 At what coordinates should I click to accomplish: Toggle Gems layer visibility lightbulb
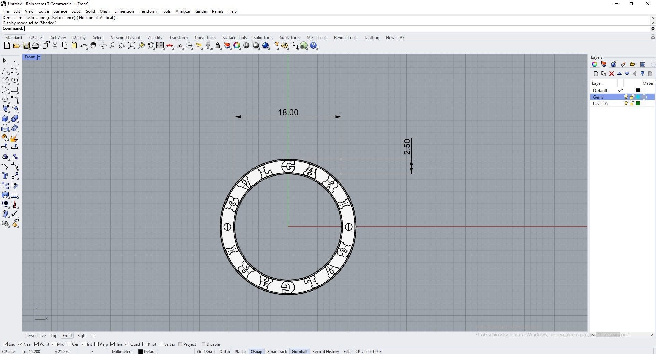coord(626,97)
